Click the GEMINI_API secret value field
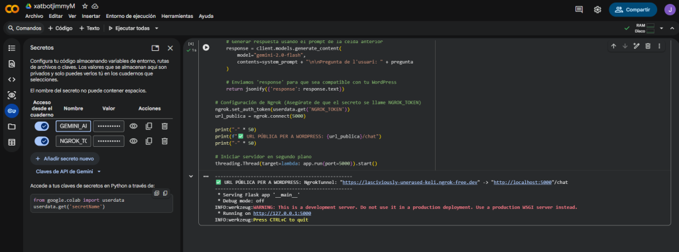The width and height of the screenshot is (679, 252). click(109, 126)
